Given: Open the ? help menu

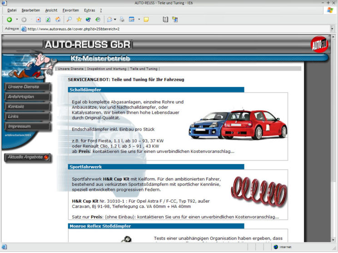Looking at the screenshot, I should click(x=101, y=10).
